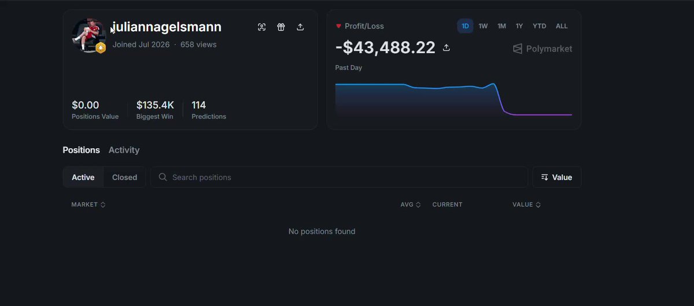Click the red Profit/Loss indicator icon
The width and height of the screenshot is (694, 306).
click(338, 26)
